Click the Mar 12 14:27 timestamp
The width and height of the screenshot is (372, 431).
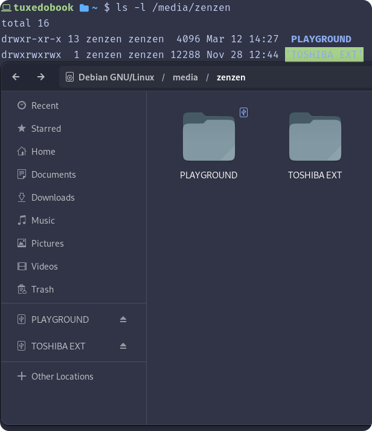(242, 39)
